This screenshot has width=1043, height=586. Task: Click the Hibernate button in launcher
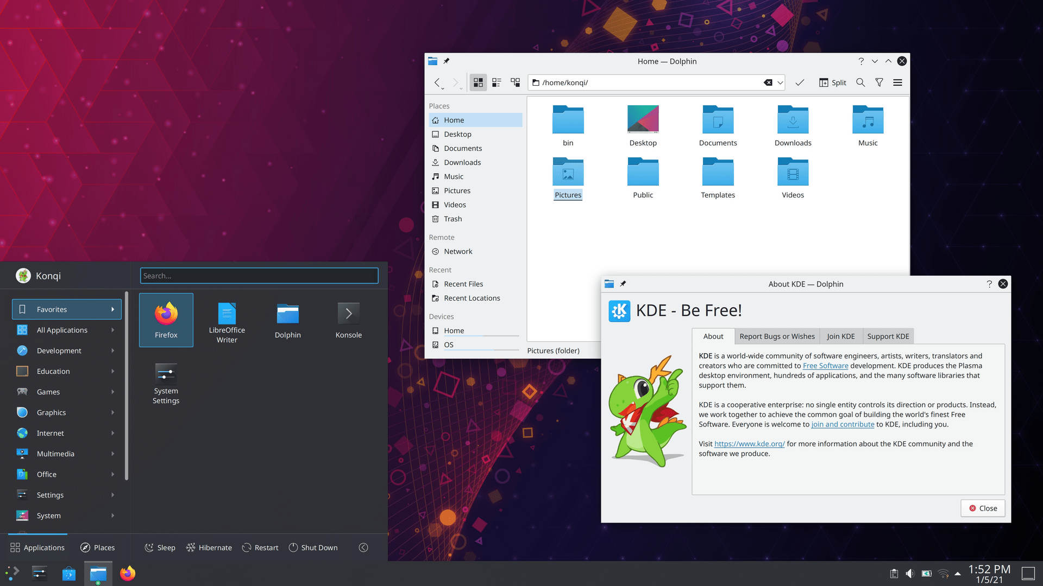pyautogui.click(x=209, y=547)
